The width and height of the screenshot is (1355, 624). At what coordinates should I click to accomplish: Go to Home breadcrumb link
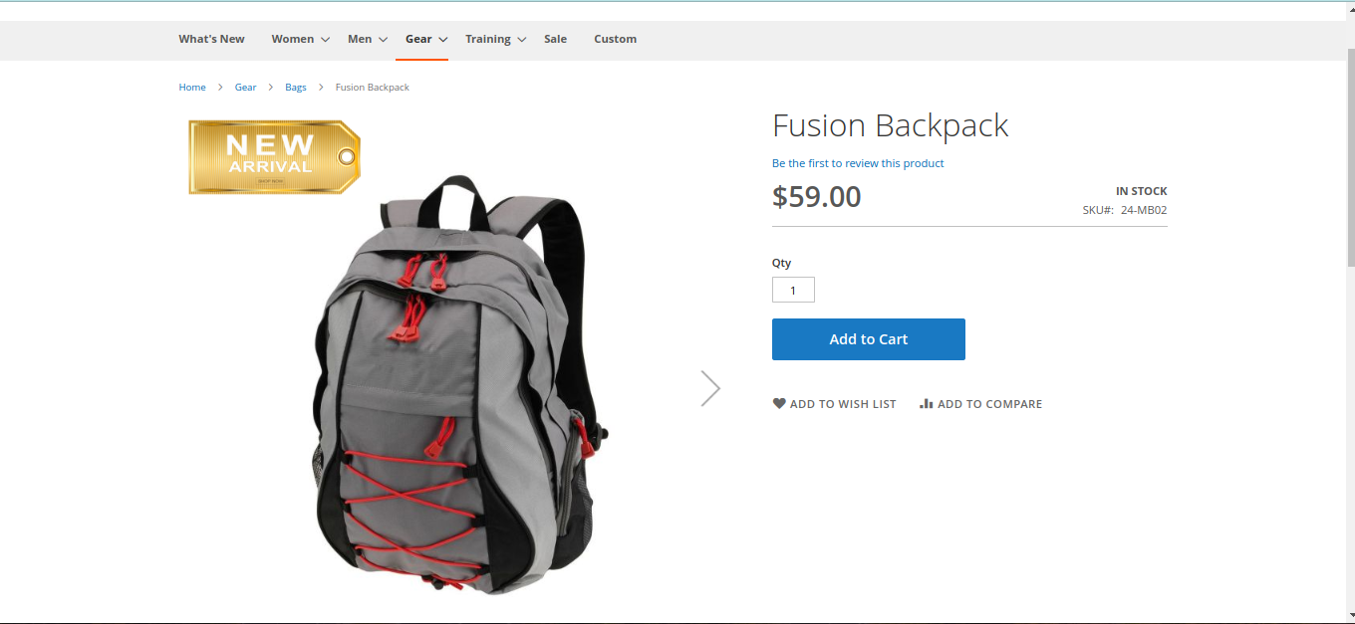coord(192,88)
